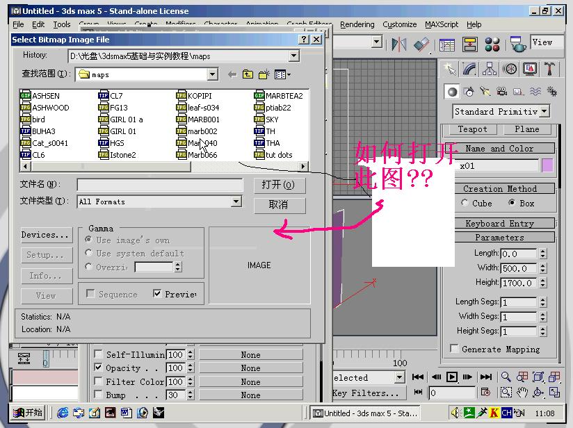The height and width of the screenshot is (428, 573).
Task: Switch to the Create command panel arrow icon
Action: pyautogui.click(x=450, y=69)
